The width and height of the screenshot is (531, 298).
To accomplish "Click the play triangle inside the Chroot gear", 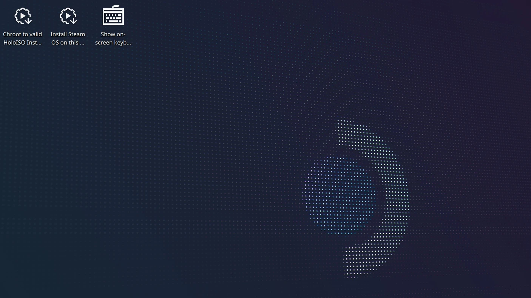I will [22, 16].
